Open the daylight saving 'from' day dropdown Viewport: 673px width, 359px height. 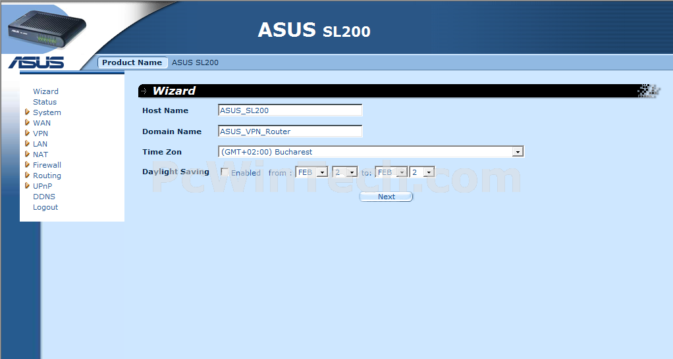344,172
